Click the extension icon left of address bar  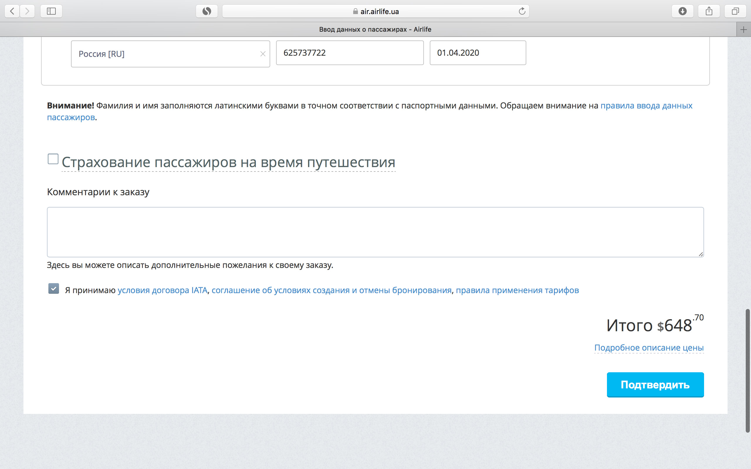(x=207, y=11)
